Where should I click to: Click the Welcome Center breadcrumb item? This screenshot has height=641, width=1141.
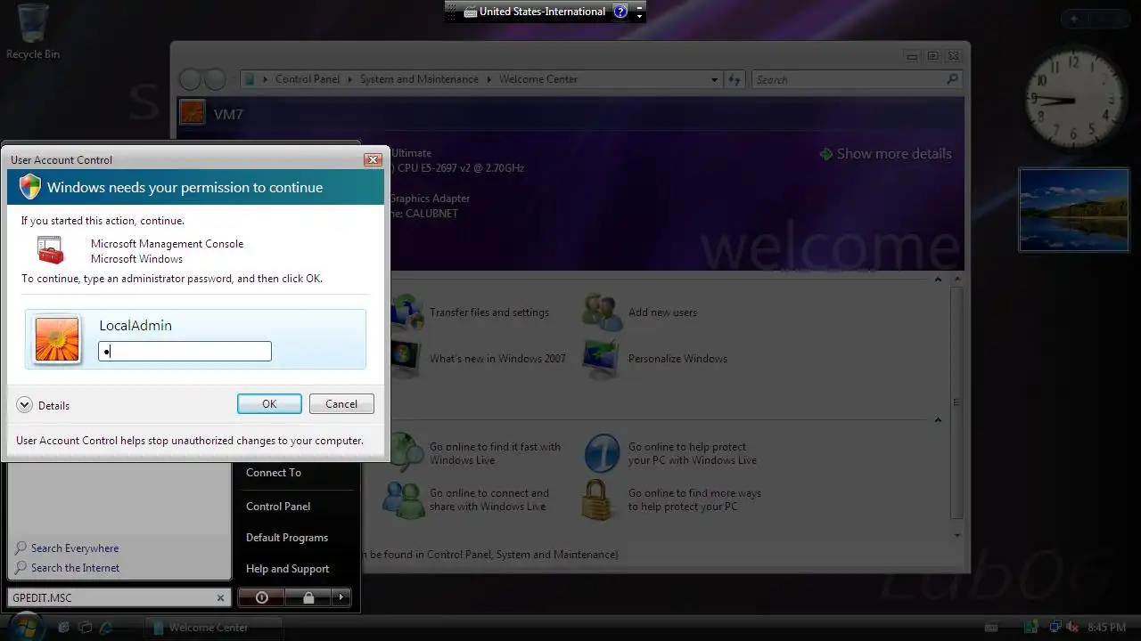coord(538,79)
